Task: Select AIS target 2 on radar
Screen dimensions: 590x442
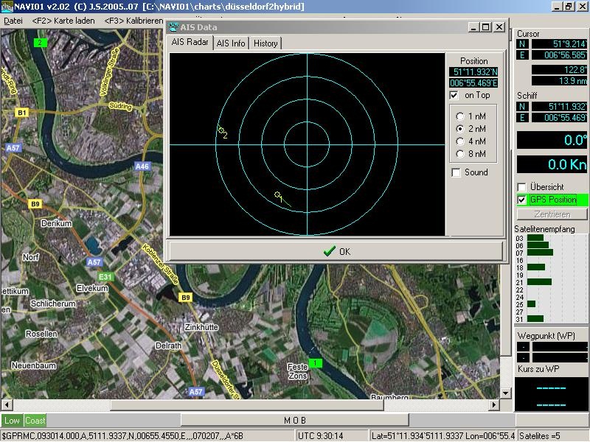Action: coord(221,131)
